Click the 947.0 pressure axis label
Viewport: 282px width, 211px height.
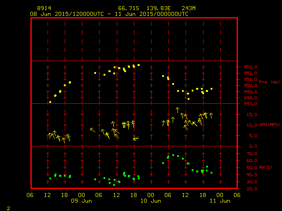[x=251, y=104]
